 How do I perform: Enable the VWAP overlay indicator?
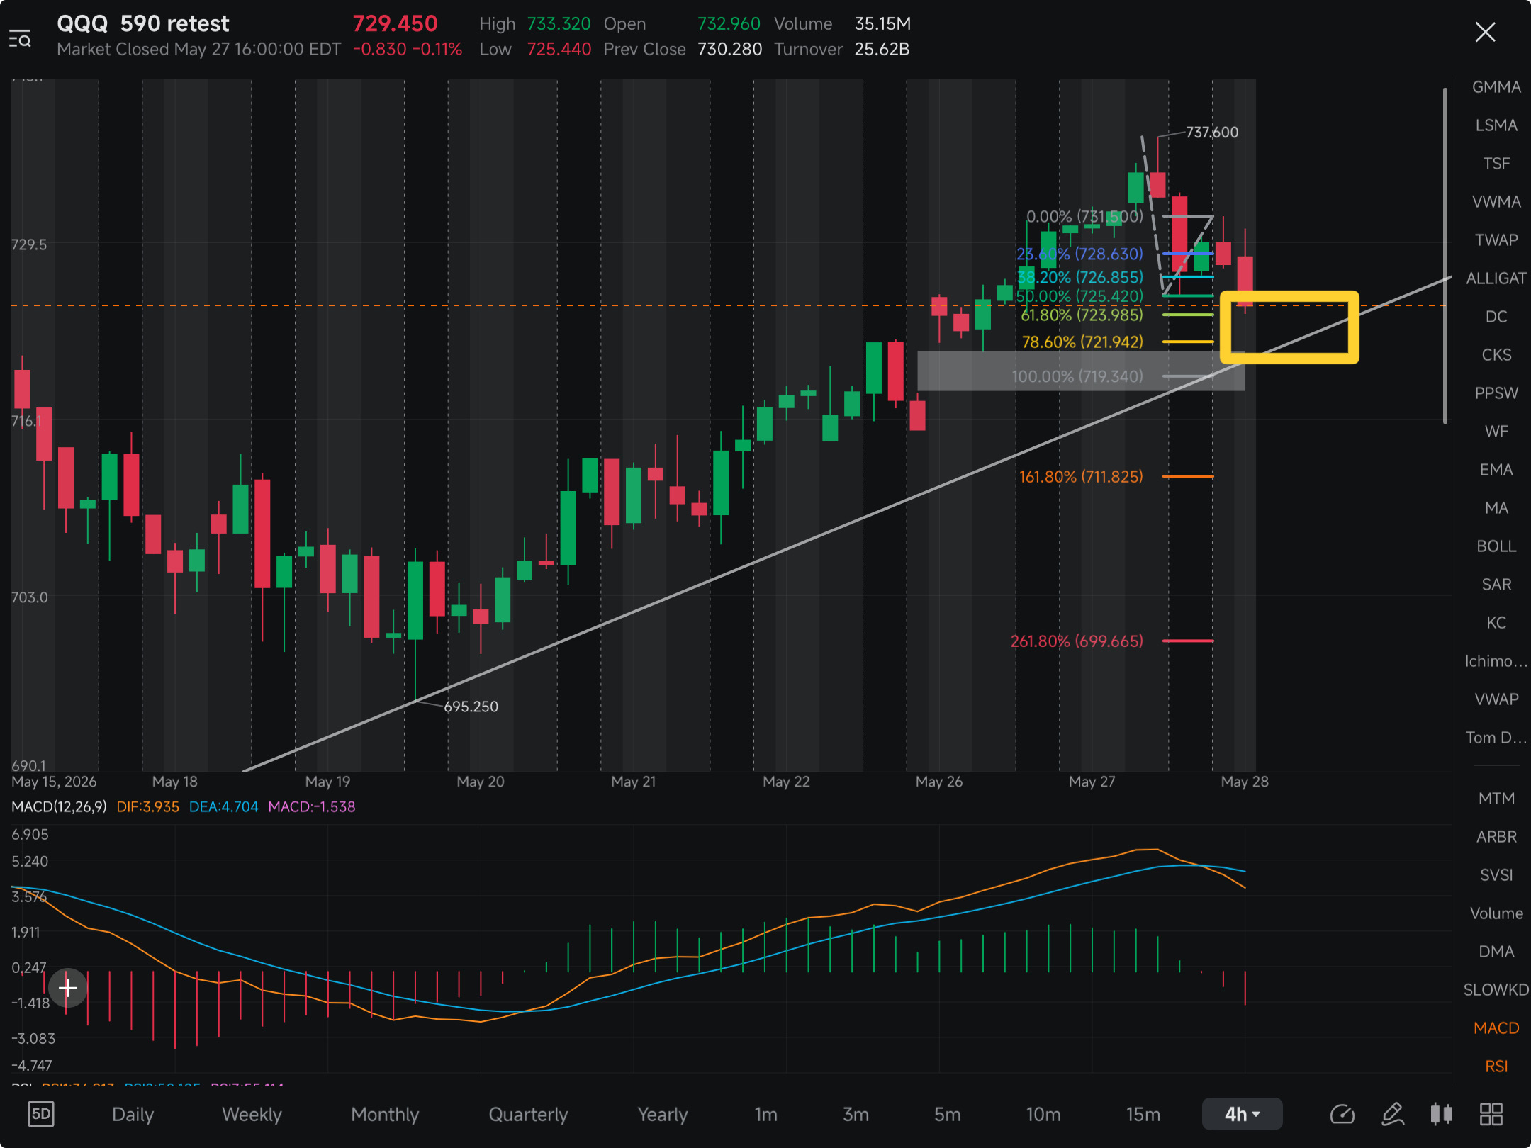pos(1496,699)
